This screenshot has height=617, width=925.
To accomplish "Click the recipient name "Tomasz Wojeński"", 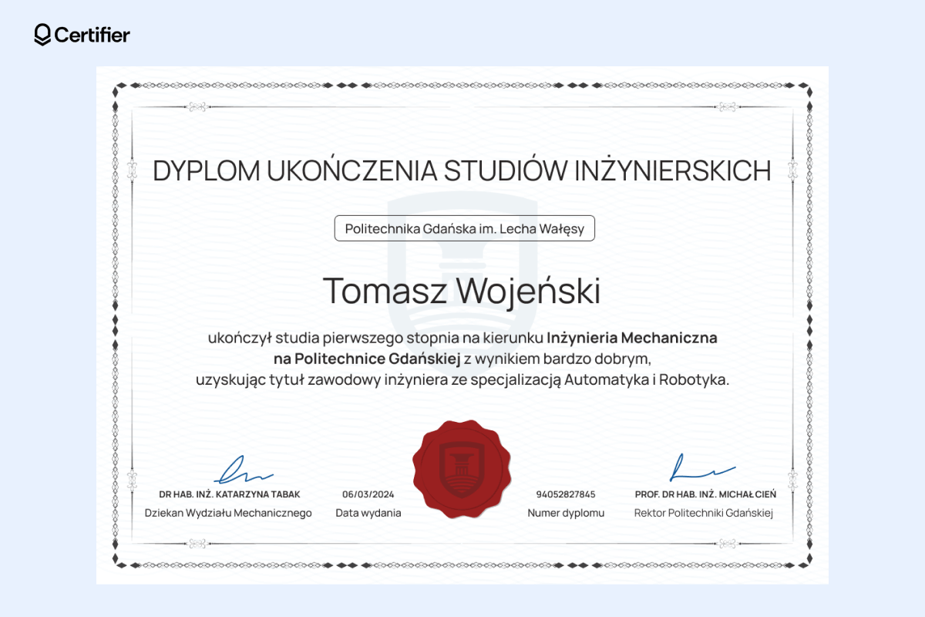I will click(462, 291).
